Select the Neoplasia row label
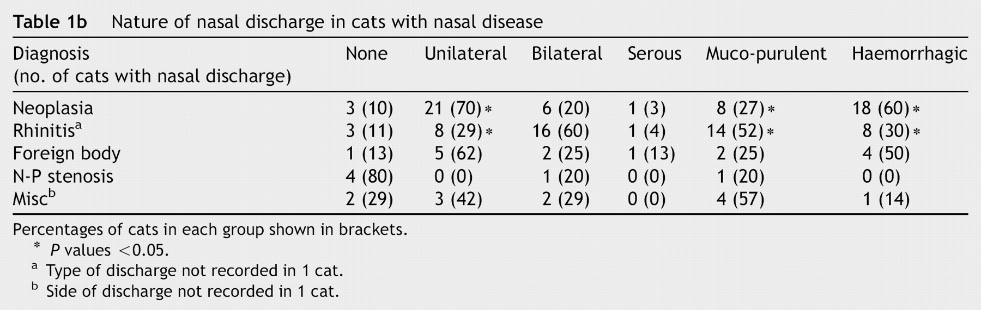The image size is (981, 310). [x=53, y=108]
